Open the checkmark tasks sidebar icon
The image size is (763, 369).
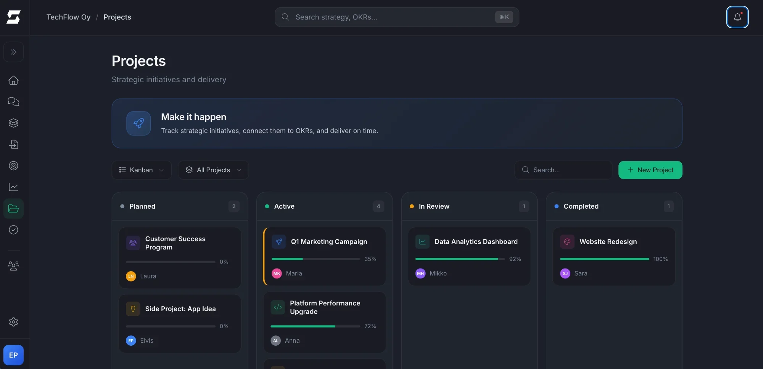pyautogui.click(x=13, y=230)
